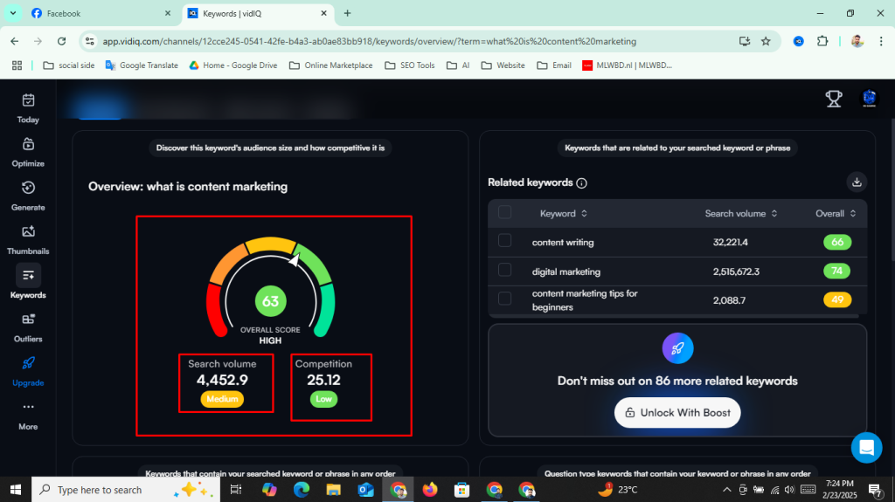Sort by Keyword column
This screenshot has height=502, width=895.
564,213
